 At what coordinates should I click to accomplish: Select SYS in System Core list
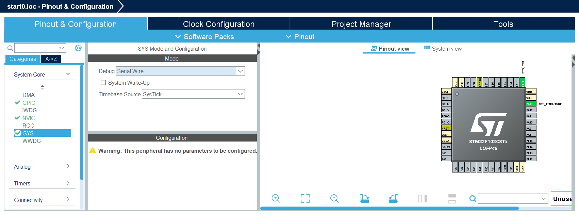[43, 133]
